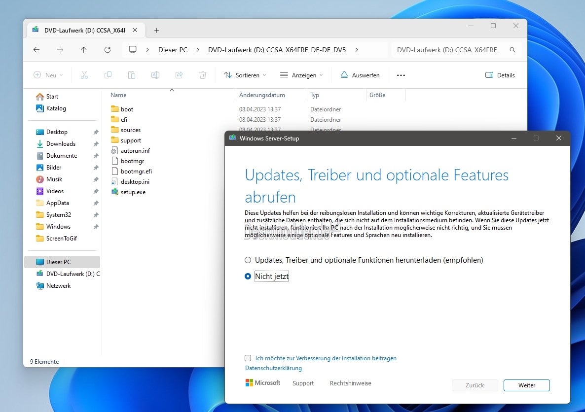
Task: Unpin Desktop using its pin icon
Action: click(96, 132)
